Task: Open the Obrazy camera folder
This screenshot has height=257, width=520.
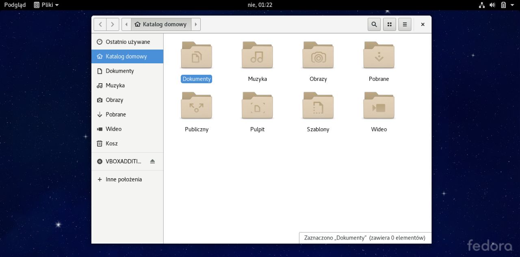Action: (318, 56)
